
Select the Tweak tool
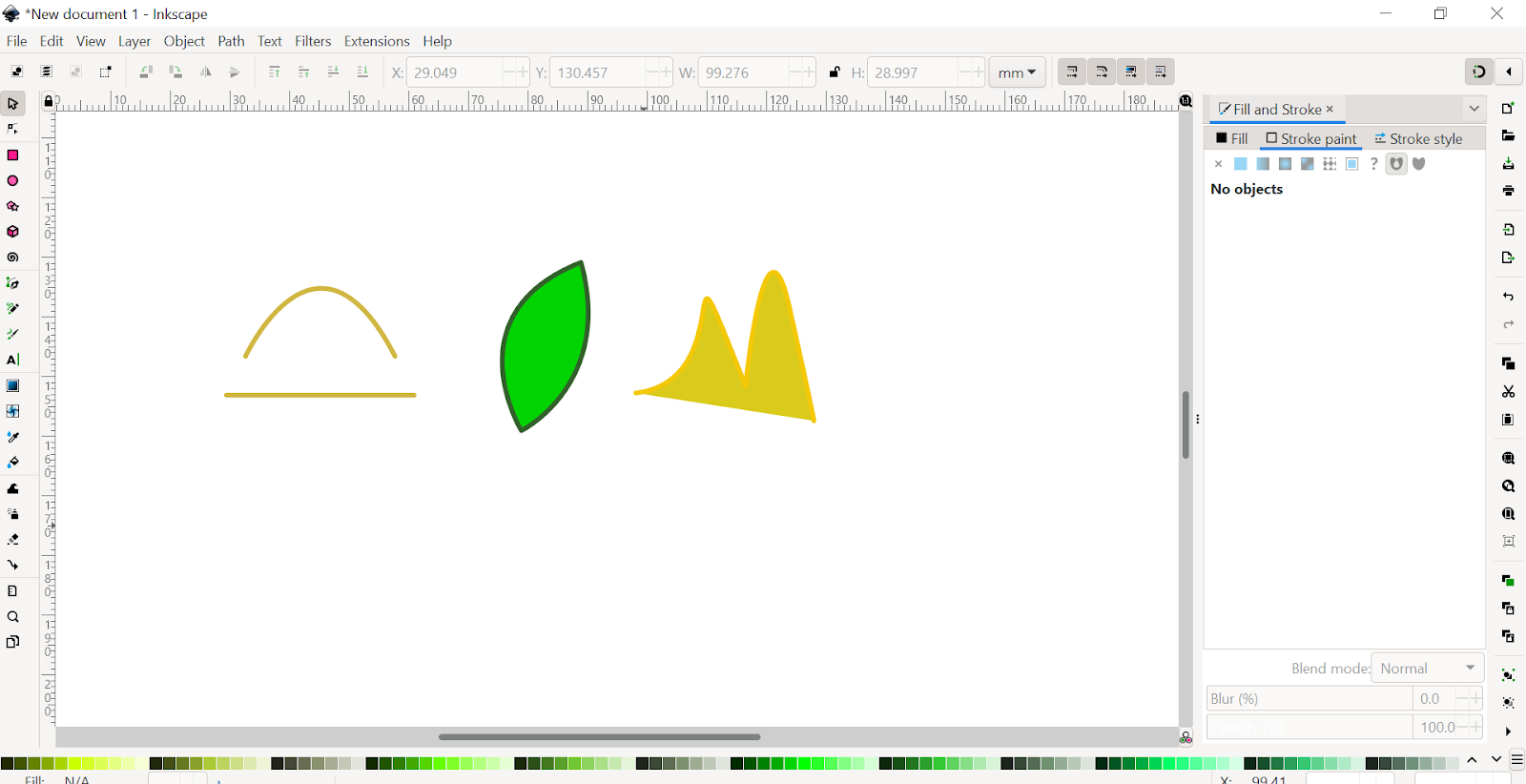13,488
